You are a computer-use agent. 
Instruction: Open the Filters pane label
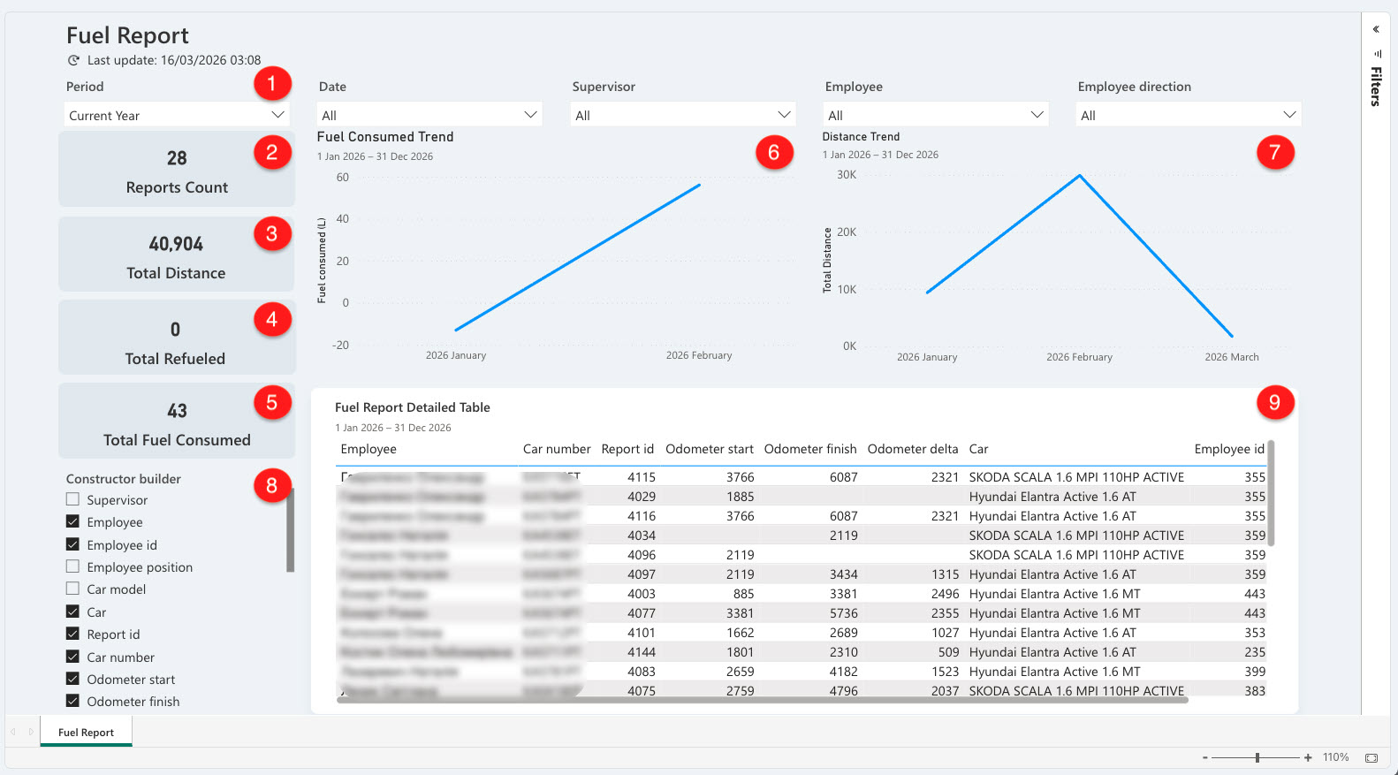click(x=1376, y=87)
